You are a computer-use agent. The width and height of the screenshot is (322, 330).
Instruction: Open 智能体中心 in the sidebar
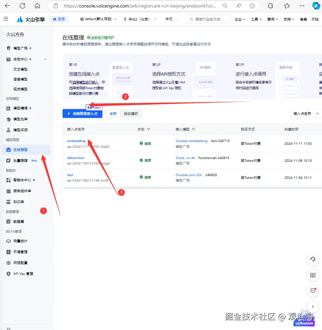click(22, 180)
